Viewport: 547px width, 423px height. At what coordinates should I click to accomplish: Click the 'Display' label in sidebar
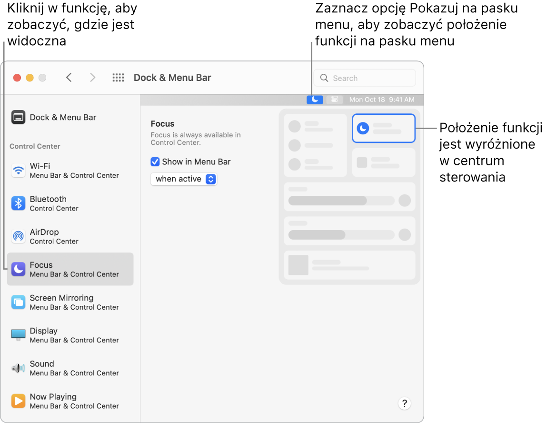pyautogui.click(x=44, y=331)
